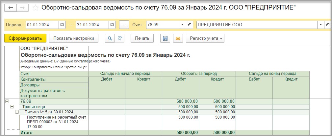Viewport: 332px width, 136px height.
Task: Open calendar for period start date
Action: pyautogui.click(x=63, y=25)
